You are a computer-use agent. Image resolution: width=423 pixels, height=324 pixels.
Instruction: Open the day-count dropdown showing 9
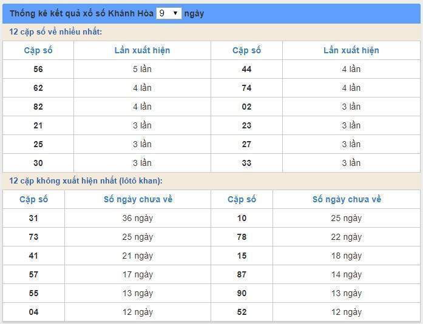pyautogui.click(x=169, y=13)
